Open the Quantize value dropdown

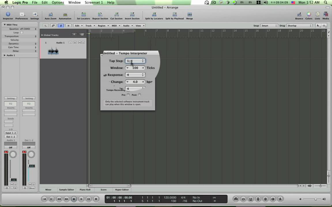point(28,29)
